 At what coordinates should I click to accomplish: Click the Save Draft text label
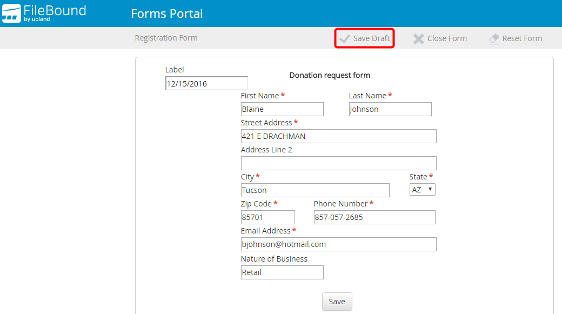point(371,38)
